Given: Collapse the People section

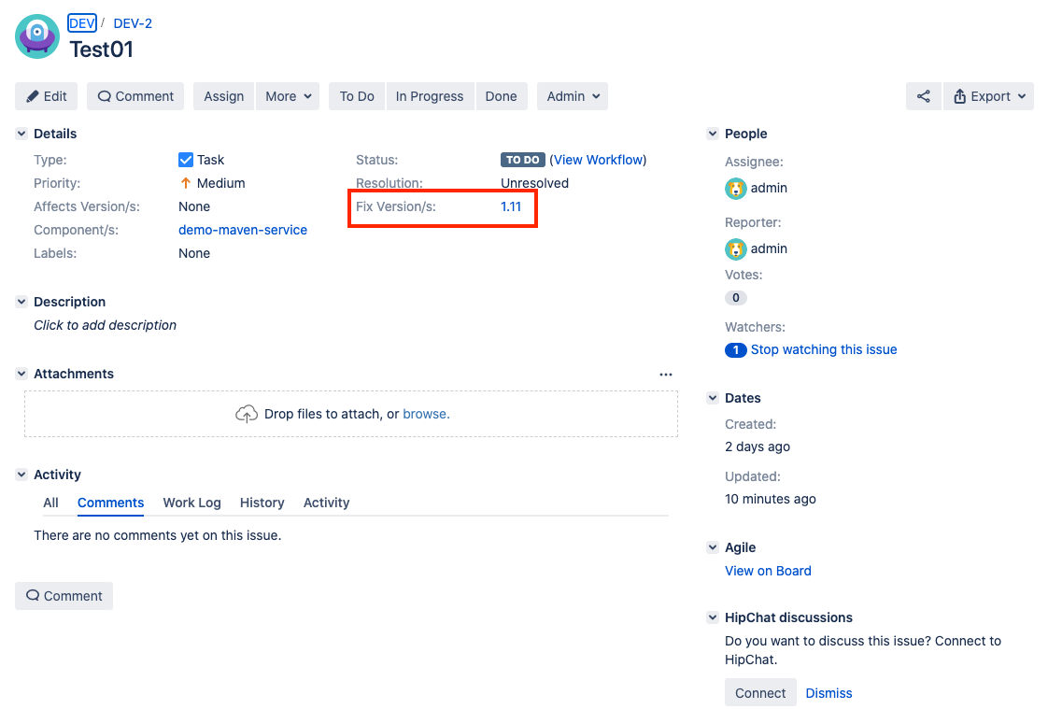Looking at the screenshot, I should (713, 134).
